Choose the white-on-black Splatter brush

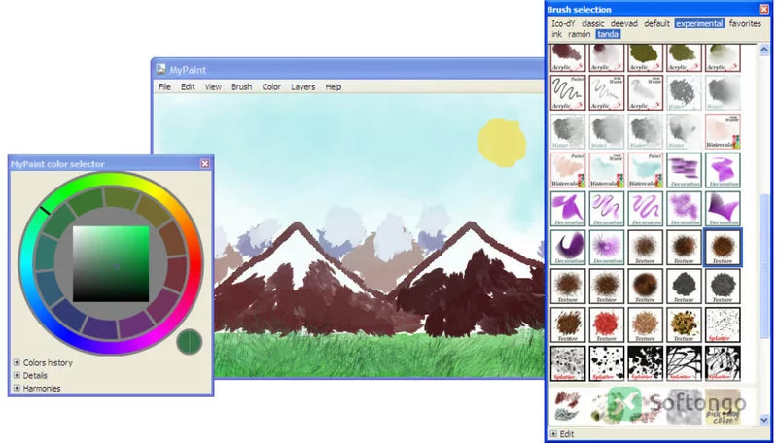(x=645, y=363)
